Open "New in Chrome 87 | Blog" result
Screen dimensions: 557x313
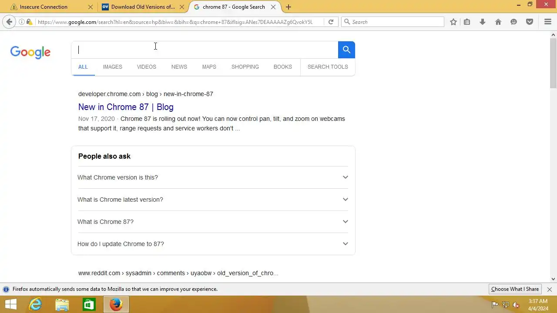tap(126, 107)
